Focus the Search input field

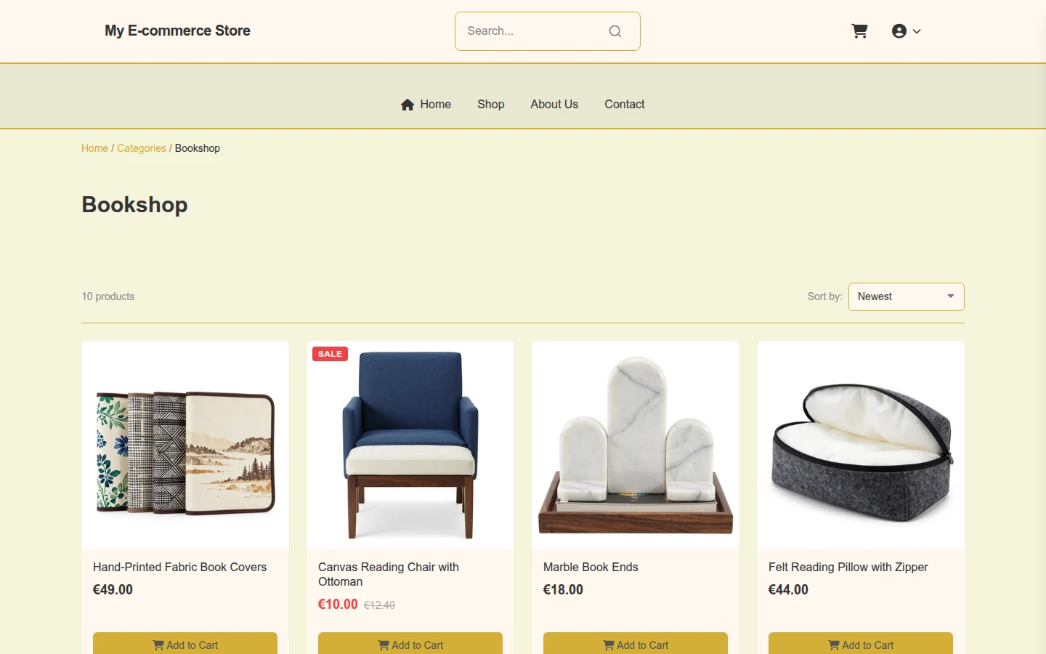[x=534, y=31]
